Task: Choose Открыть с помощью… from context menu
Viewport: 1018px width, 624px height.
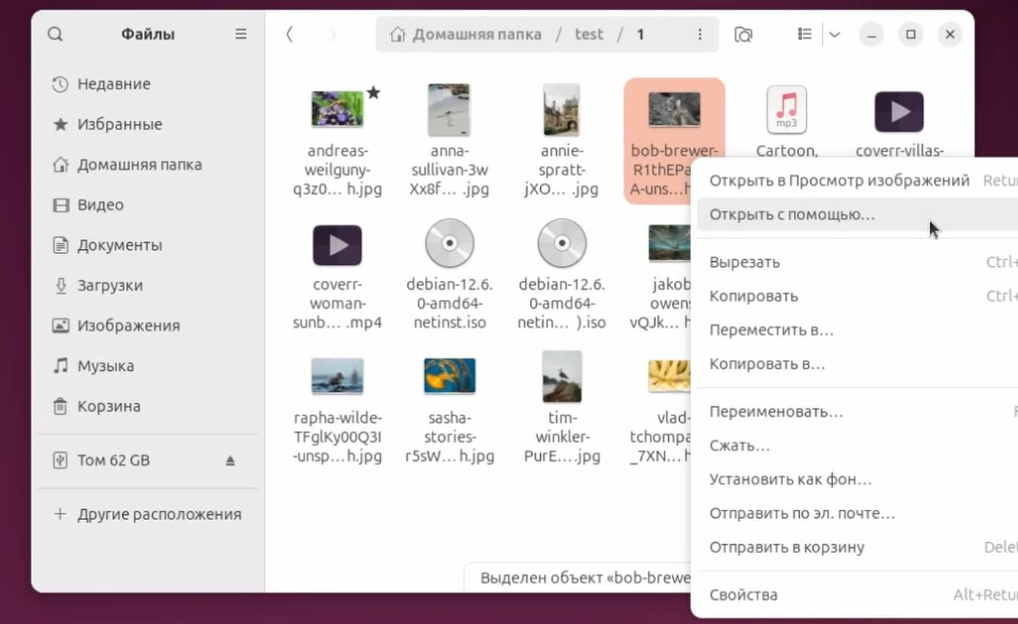Action: pos(857,215)
